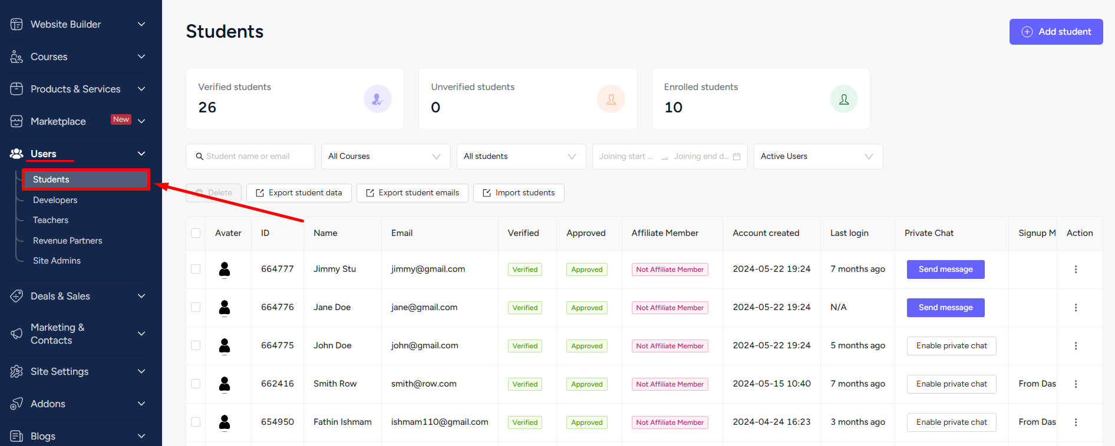Open the Developers submenu item
Image resolution: width=1115 pixels, height=446 pixels.
tap(55, 200)
